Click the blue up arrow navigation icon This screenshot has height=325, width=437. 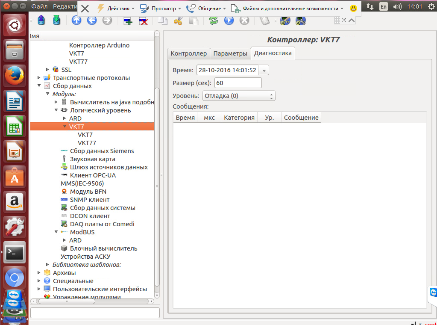76,21
